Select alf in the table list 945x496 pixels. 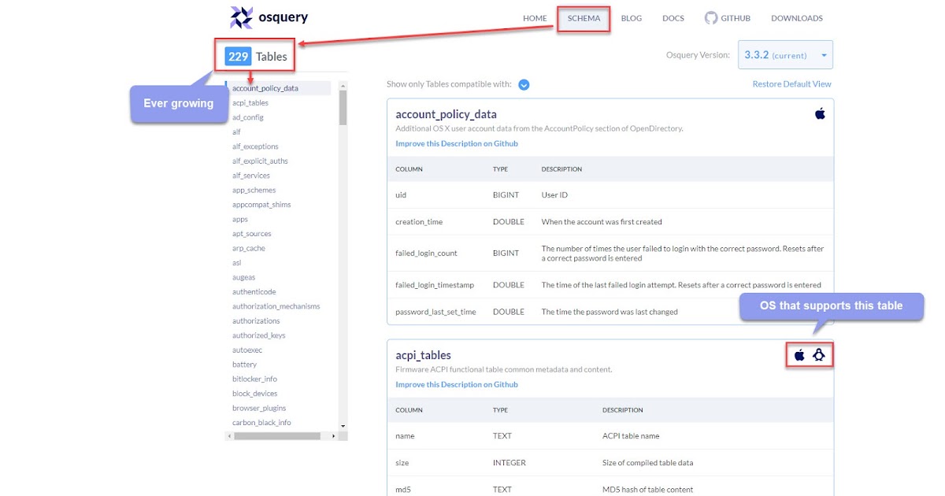[x=236, y=132]
